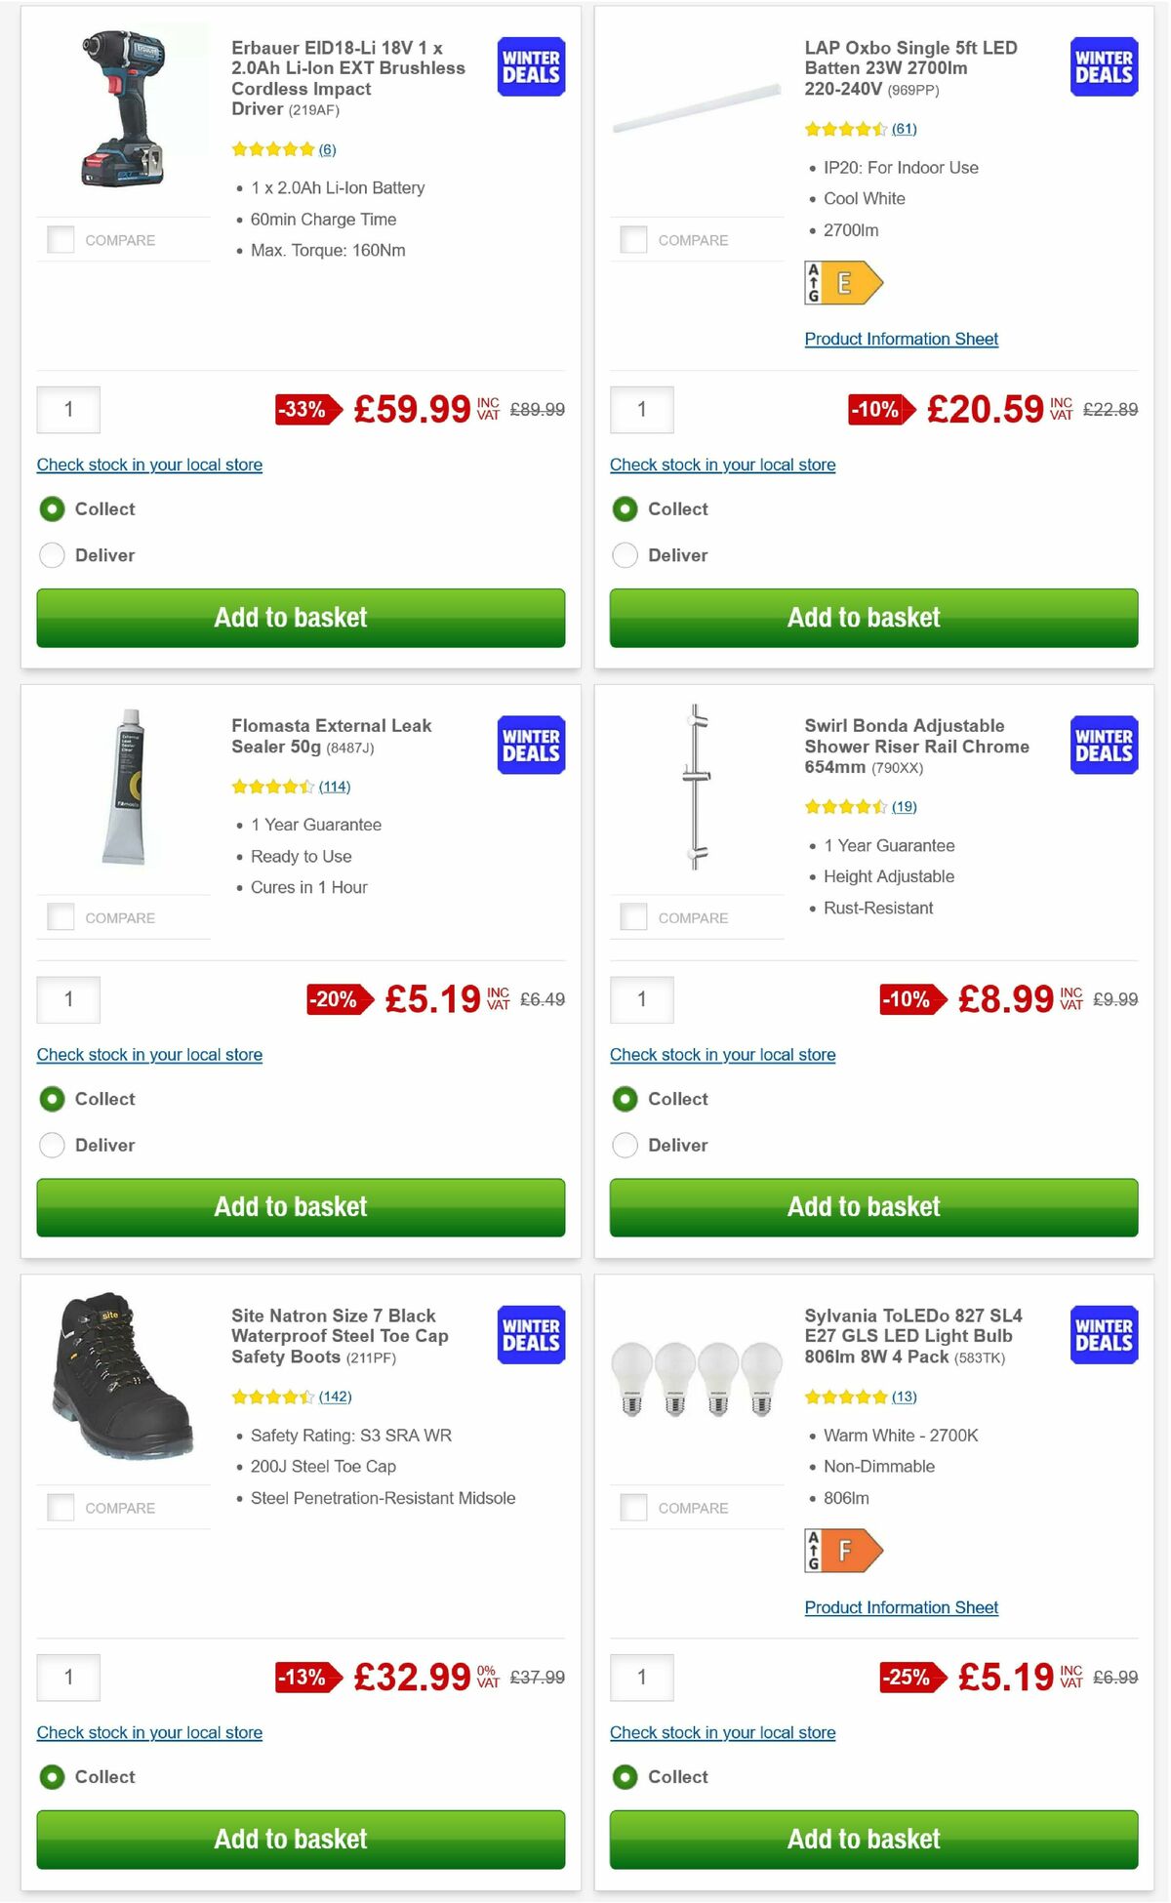Open the Erbauer impact driver product image
1171x1903 pixels.
coord(122,107)
